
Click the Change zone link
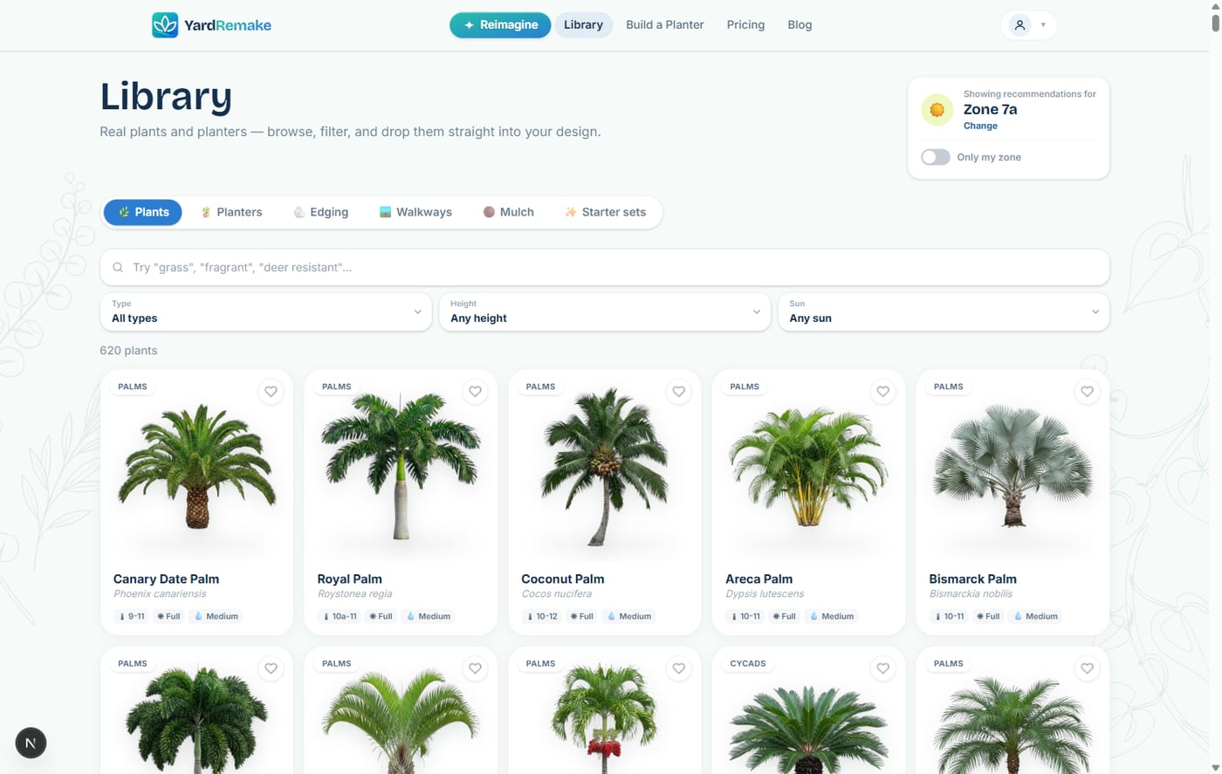980,126
